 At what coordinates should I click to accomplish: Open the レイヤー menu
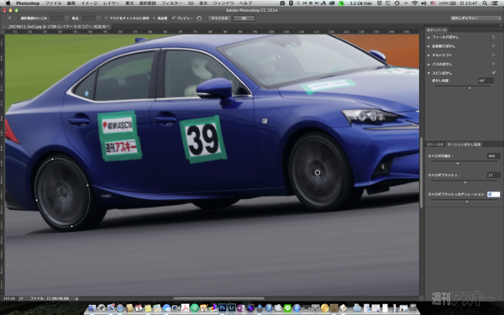coord(112,3)
